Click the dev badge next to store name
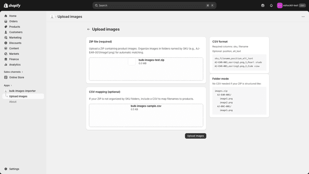The height and width of the screenshot is (174, 309). (302, 6)
